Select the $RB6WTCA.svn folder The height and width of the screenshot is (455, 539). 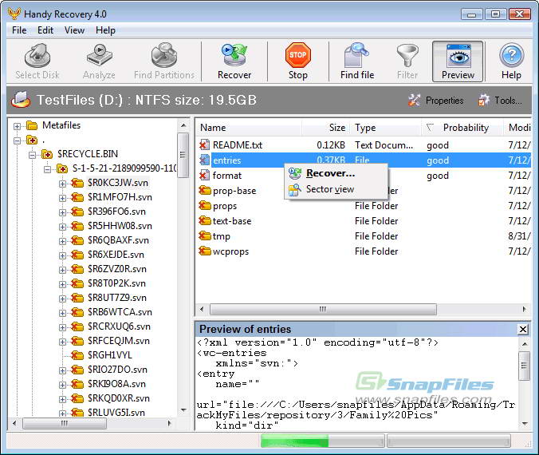point(120,312)
